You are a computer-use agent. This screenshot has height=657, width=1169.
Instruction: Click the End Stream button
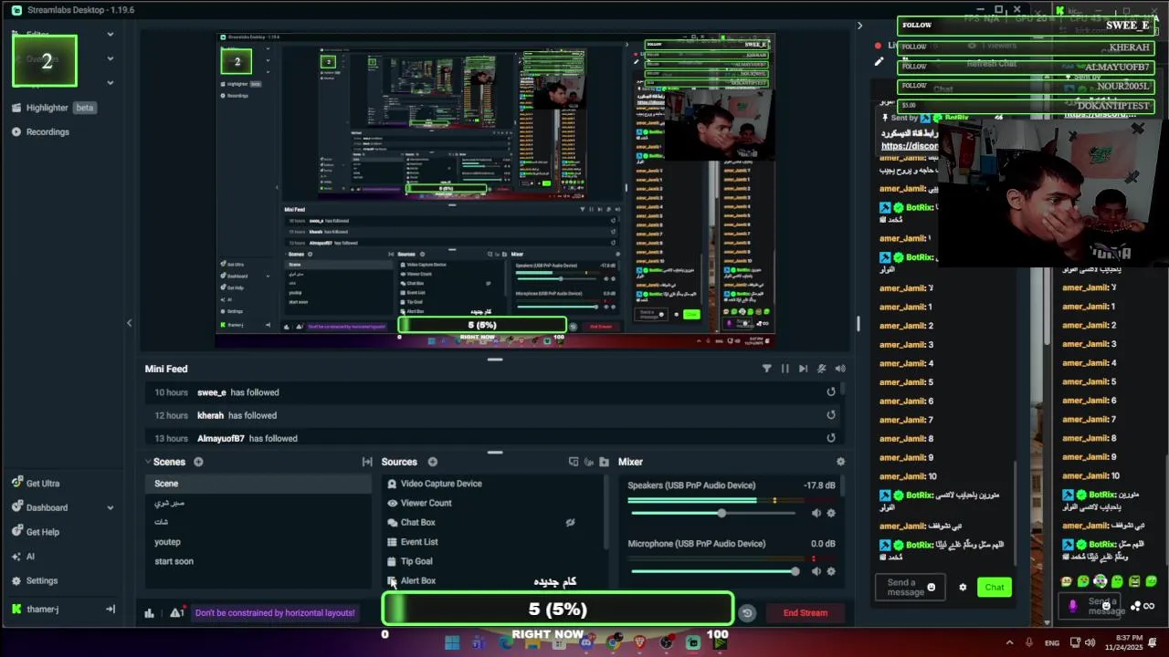[806, 613]
